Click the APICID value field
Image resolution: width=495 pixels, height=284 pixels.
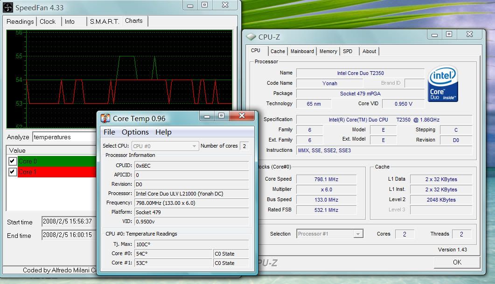point(191,175)
